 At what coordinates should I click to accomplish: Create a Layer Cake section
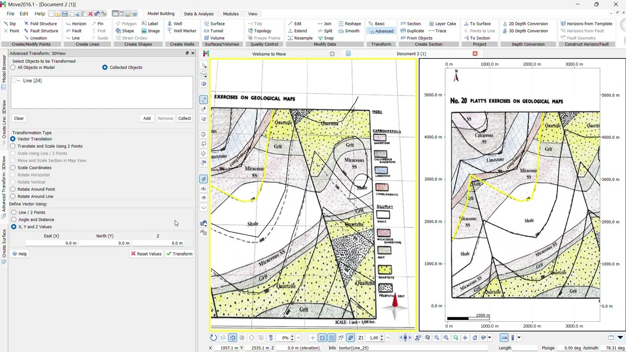(442, 23)
